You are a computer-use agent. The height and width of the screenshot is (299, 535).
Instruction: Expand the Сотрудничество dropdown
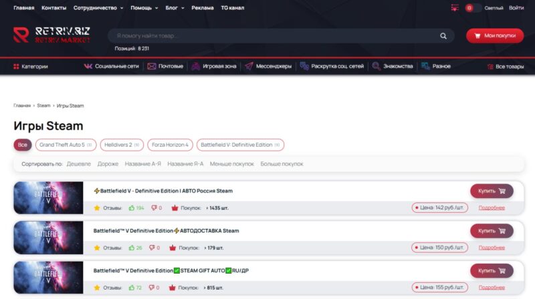pyautogui.click(x=98, y=8)
